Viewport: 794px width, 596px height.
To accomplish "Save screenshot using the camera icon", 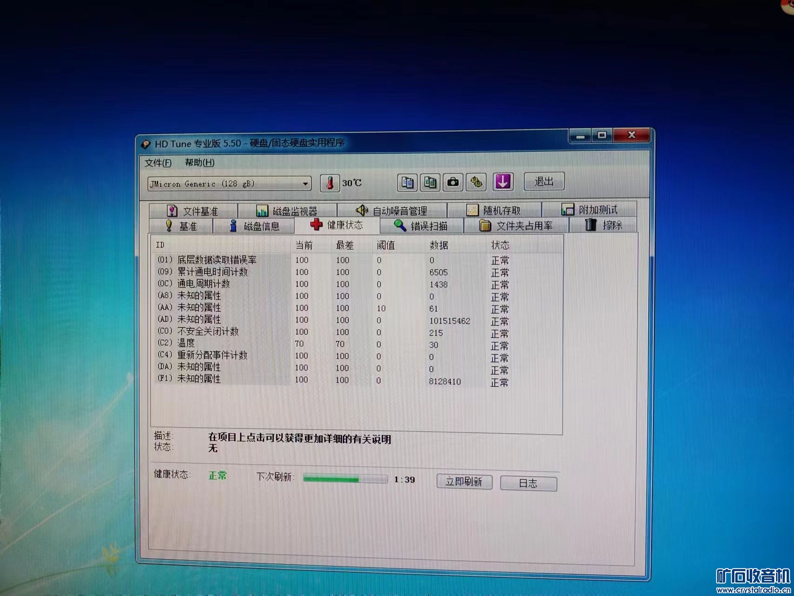I will tap(453, 182).
